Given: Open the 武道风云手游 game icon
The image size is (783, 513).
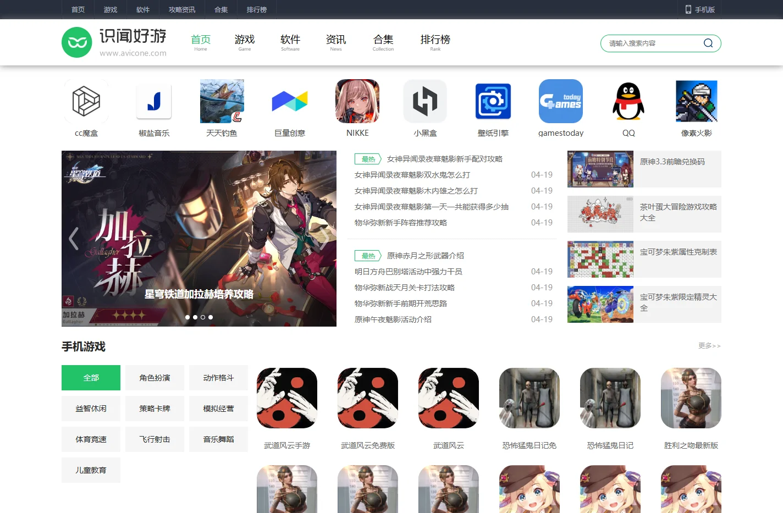Looking at the screenshot, I should (x=287, y=398).
